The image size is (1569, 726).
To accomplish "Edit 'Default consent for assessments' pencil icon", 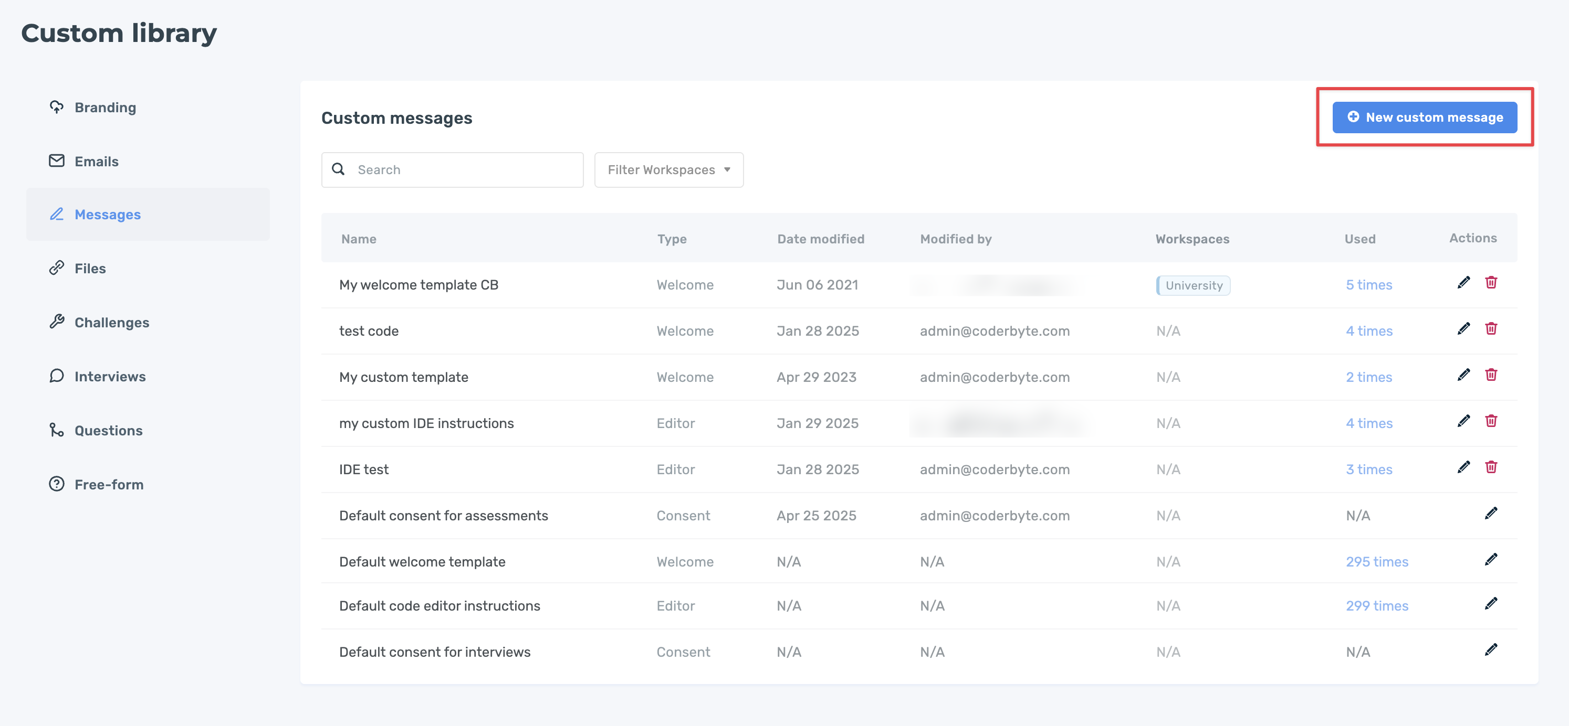I will (1490, 514).
